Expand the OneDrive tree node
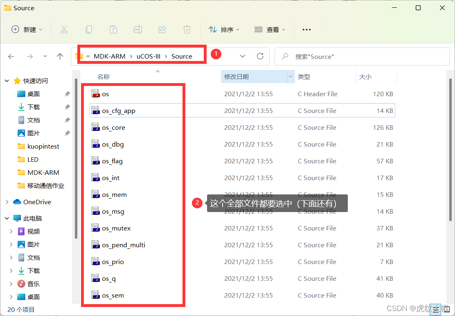The image size is (455, 316). point(7,202)
